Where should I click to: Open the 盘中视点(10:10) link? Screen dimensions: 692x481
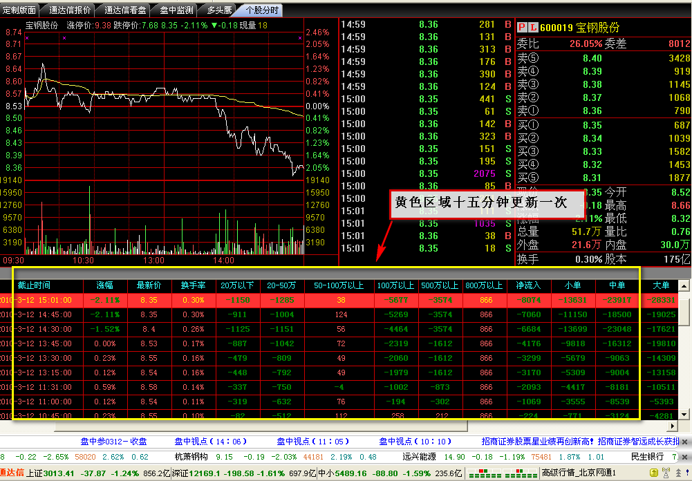415,442
